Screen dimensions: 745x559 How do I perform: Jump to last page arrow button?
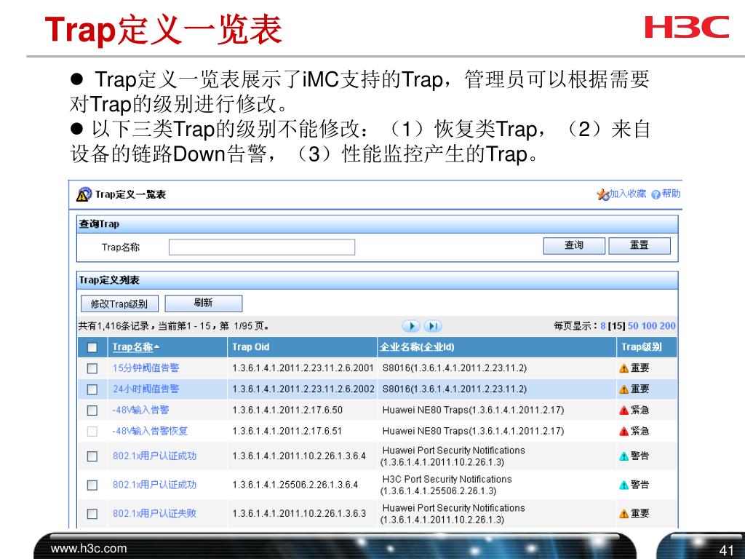(x=432, y=326)
